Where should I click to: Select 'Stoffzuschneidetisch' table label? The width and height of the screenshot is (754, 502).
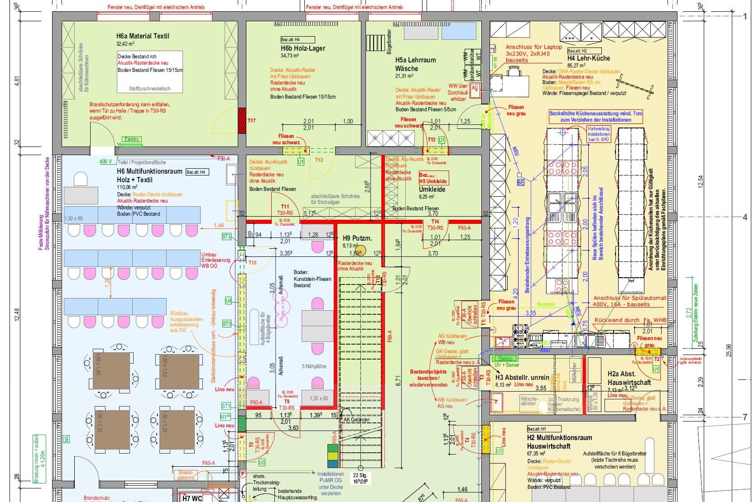click(x=149, y=89)
